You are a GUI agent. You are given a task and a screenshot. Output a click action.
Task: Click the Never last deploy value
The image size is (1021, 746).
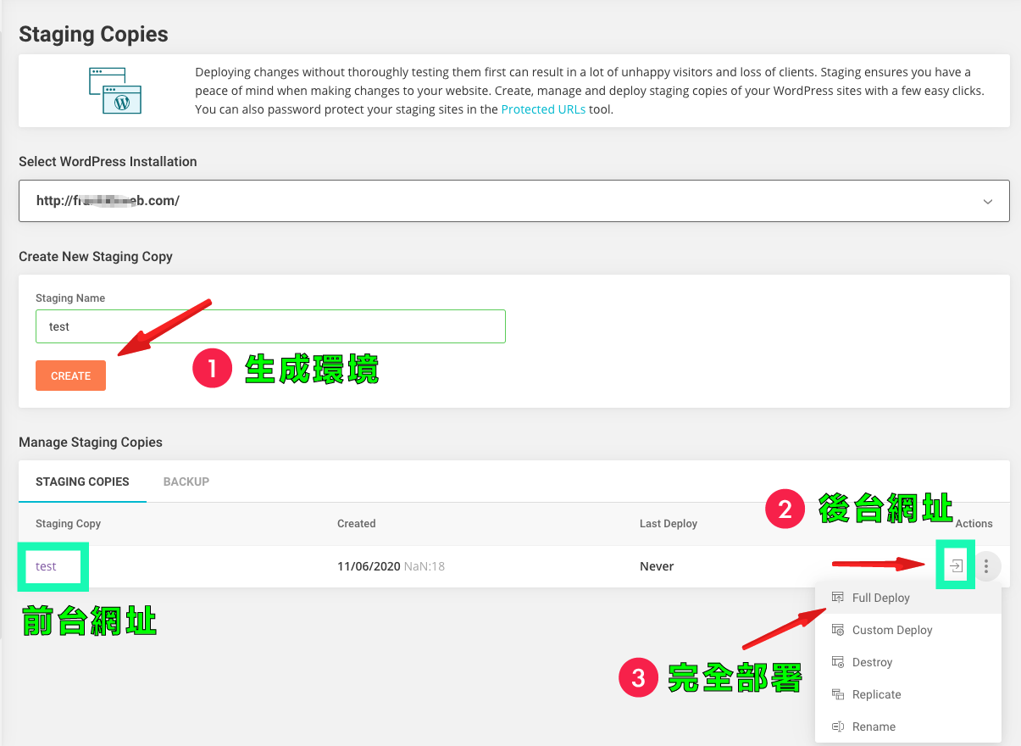[657, 566]
